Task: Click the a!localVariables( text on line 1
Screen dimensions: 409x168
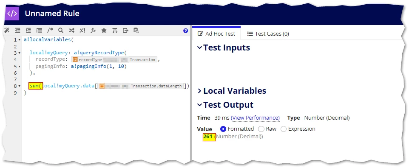Action: tap(49, 40)
